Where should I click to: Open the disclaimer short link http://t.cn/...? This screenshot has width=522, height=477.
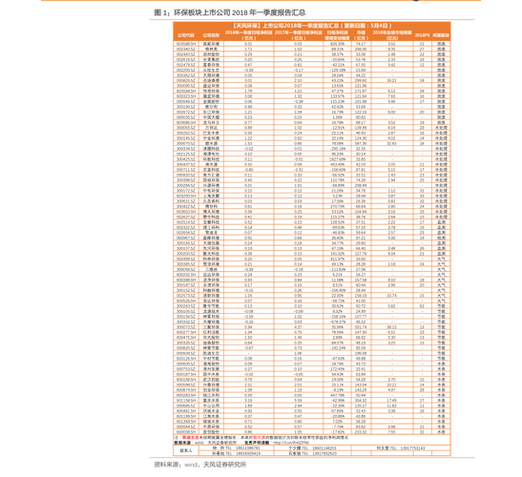[291, 443]
